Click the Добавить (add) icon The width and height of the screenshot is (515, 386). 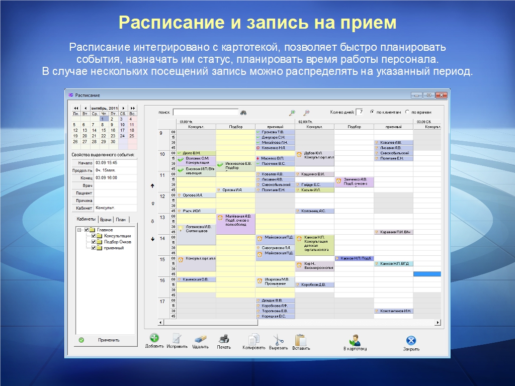(x=154, y=338)
